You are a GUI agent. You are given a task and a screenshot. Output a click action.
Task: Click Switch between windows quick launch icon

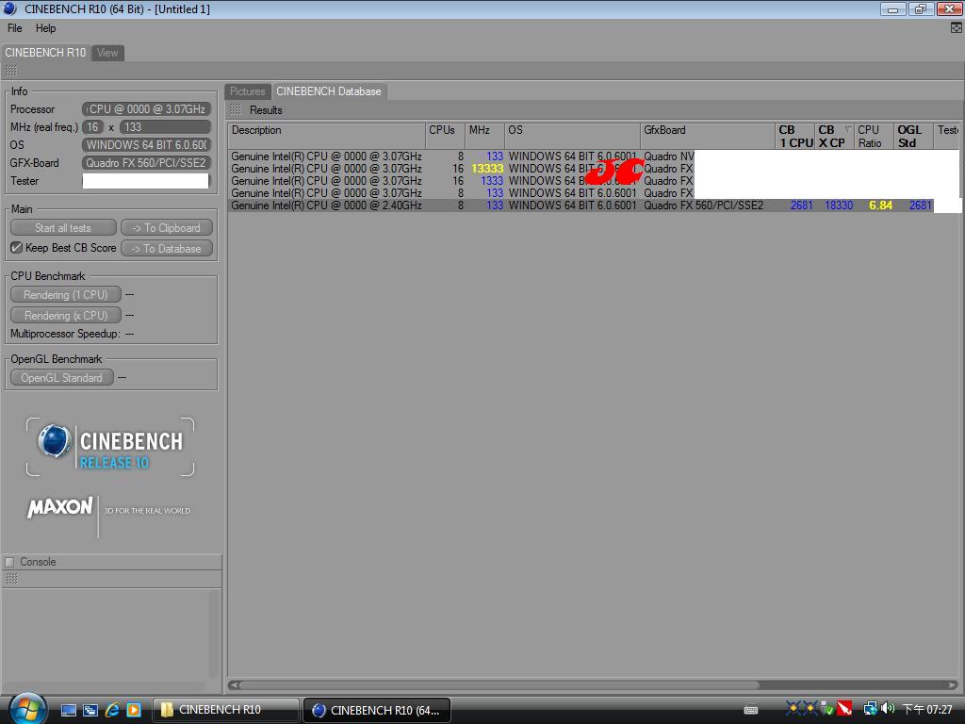[x=90, y=710]
